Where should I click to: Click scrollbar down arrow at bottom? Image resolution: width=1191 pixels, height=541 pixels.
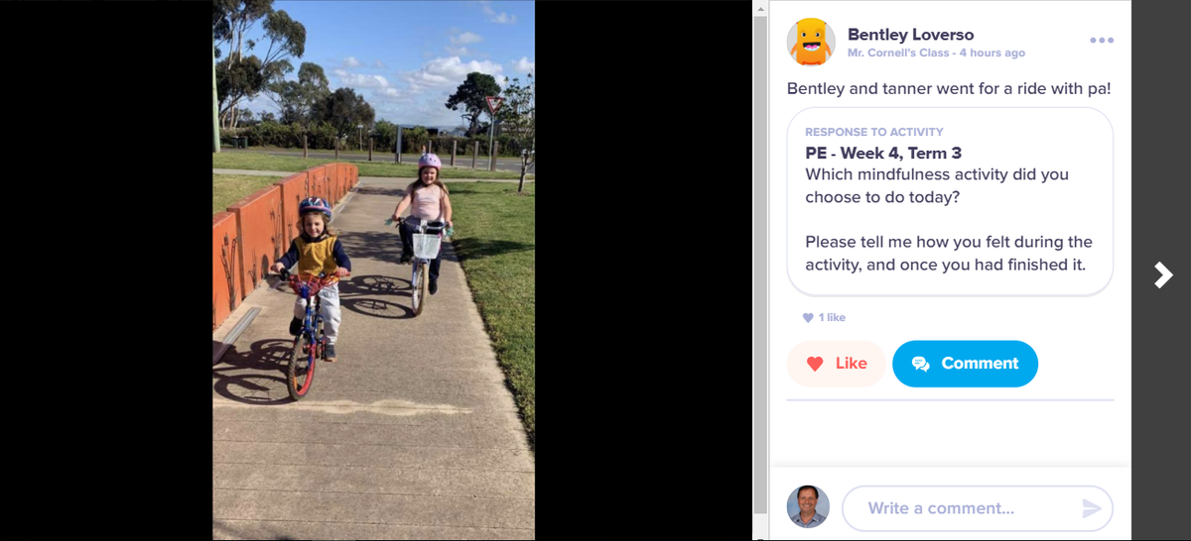(x=760, y=533)
